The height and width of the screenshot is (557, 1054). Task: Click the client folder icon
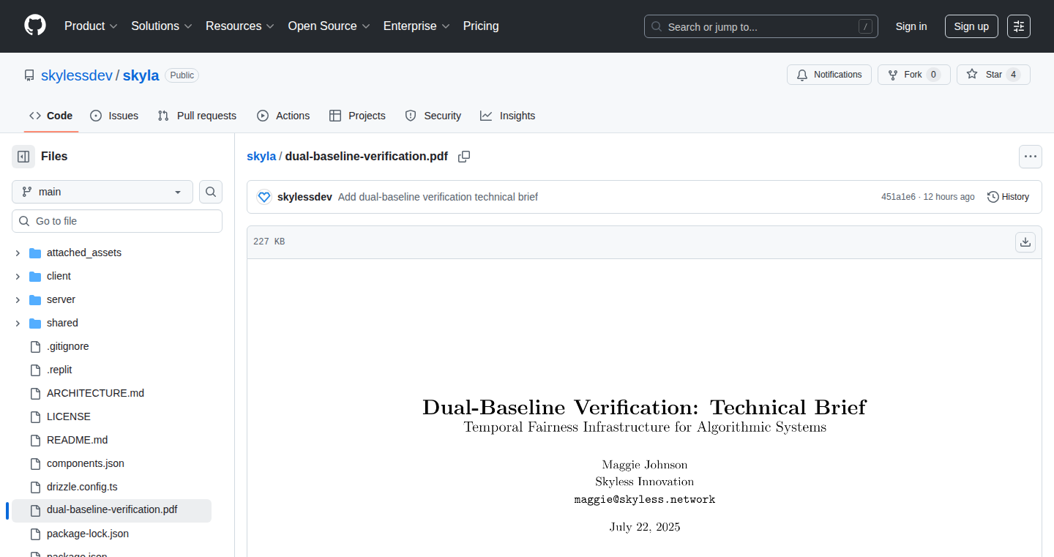(35, 276)
